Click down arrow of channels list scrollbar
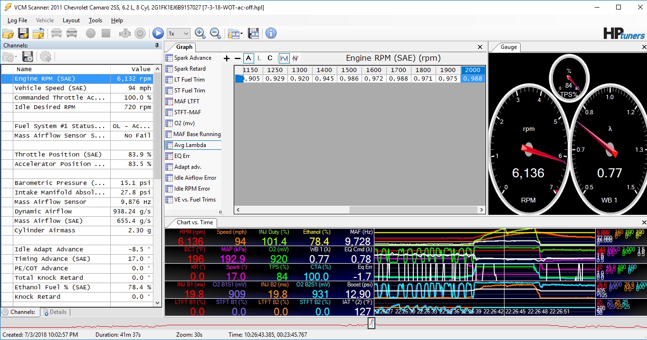This screenshot has height=340, width=647. 158,303
